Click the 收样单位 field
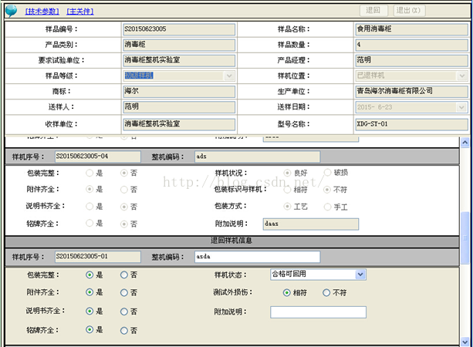The width and height of the screenshot is (473, 347). coord(179,124)
